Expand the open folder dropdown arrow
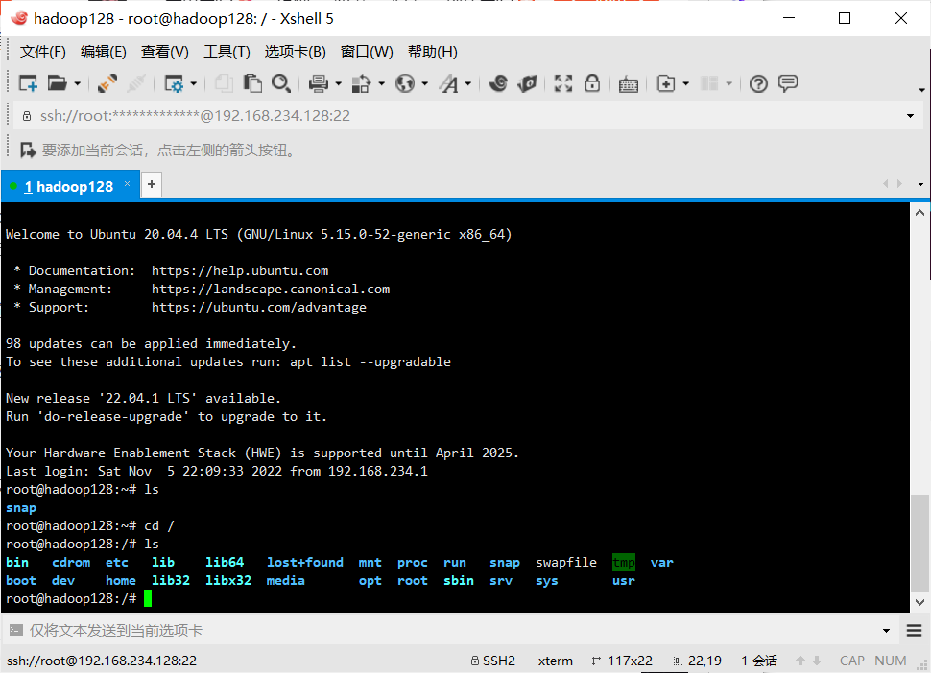Viewport: 931px width, 673px height. click(x=77, y=84)
